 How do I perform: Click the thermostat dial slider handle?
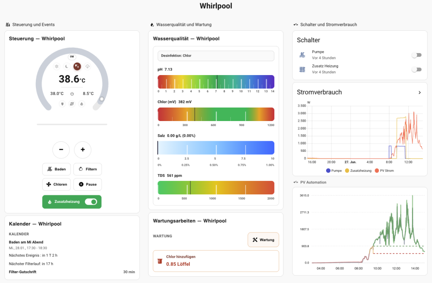point(101,100)
